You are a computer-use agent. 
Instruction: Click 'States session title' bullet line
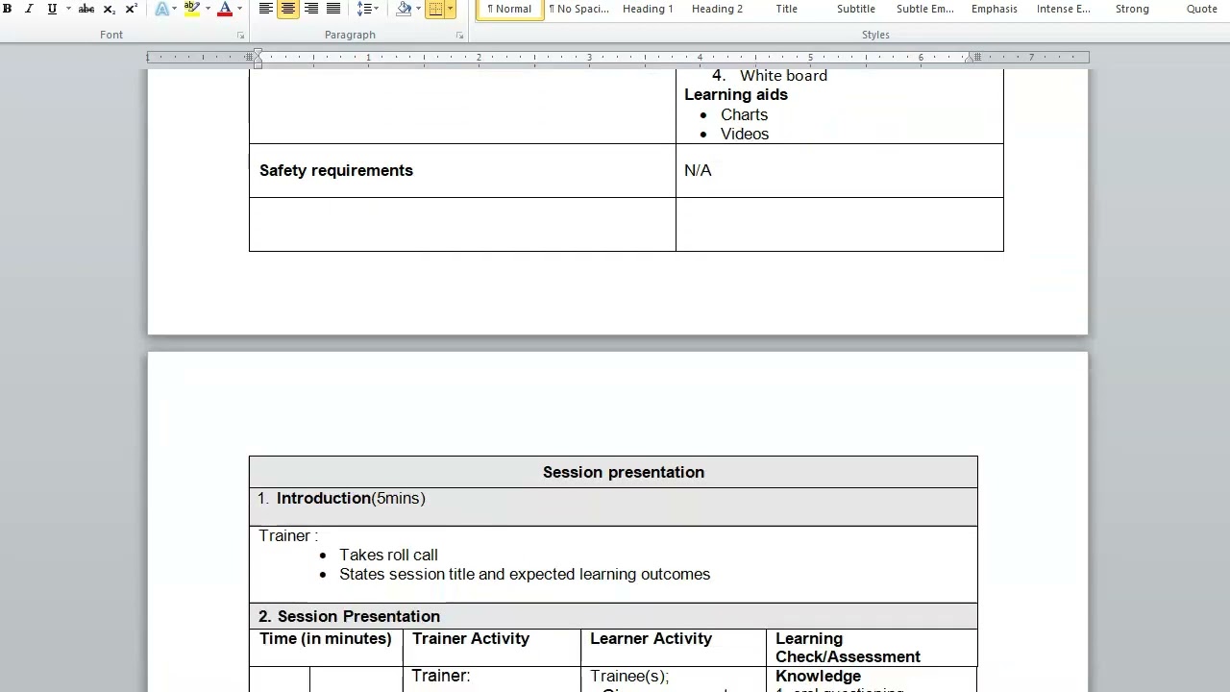tap(525, 574)
